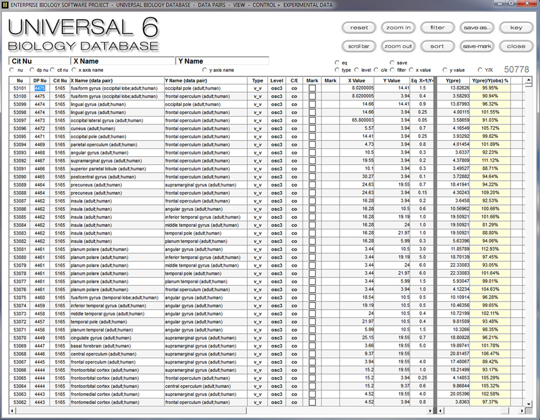The width and height of the screenshot is (540, 420).
Task: Click the main table's horizontal scroll right arrow
Action: click(430, 411)
